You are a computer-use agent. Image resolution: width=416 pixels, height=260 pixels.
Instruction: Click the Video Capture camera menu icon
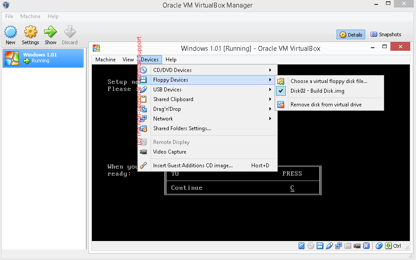point(143,152)
